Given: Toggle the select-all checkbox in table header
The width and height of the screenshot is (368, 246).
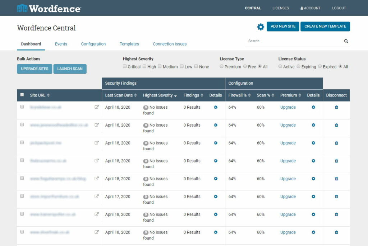Looking at the screenshot, I should click(22, 95).
